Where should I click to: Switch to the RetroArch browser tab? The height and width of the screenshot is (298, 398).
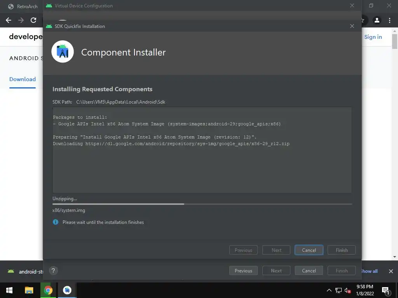[x=23, y=7]
